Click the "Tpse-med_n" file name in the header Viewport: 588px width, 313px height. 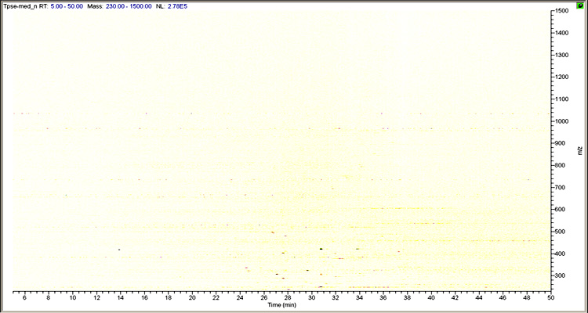pyautogui.click(x=20, y=6)
